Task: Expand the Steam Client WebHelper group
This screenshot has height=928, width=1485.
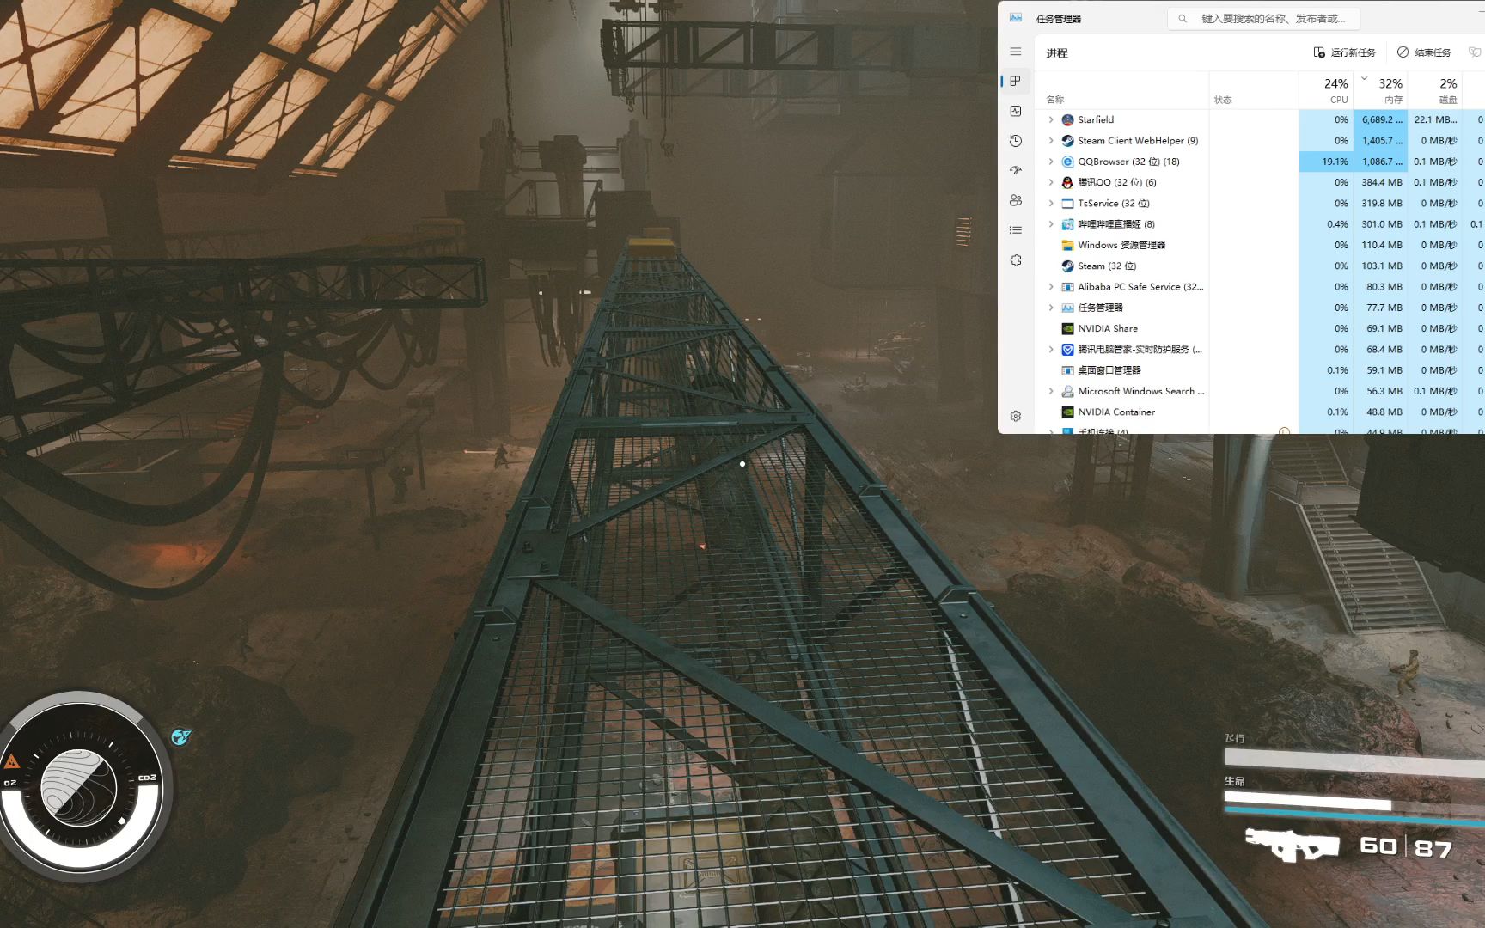Action: [1050, 141]
